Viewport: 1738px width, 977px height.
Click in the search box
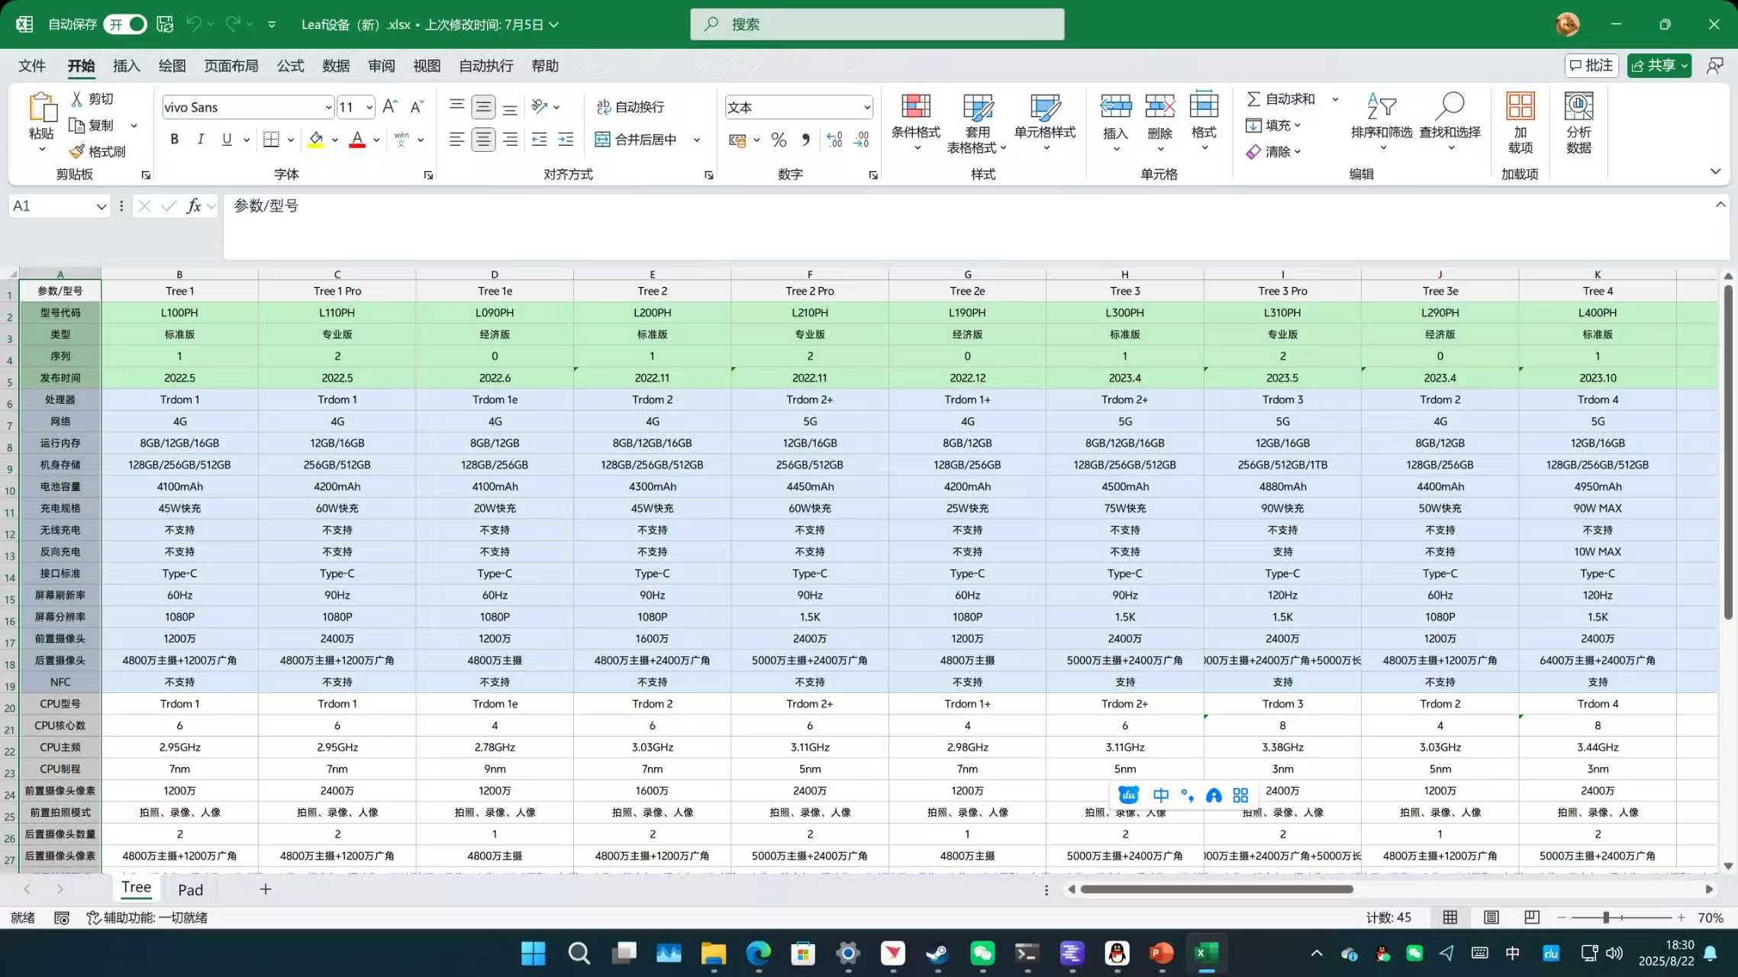click(x=877, y=24)
